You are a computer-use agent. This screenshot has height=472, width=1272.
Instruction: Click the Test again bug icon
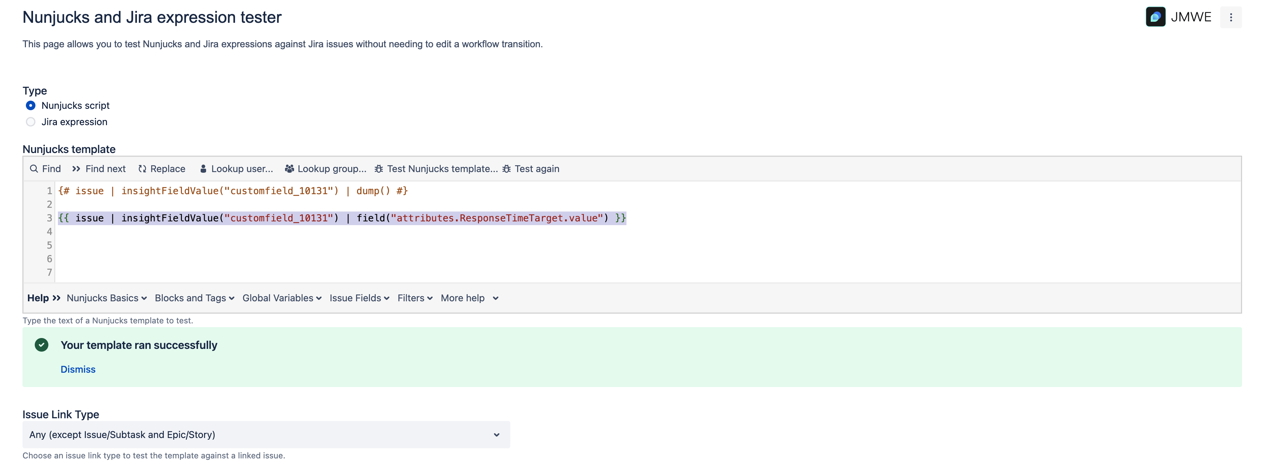[506, 169]
